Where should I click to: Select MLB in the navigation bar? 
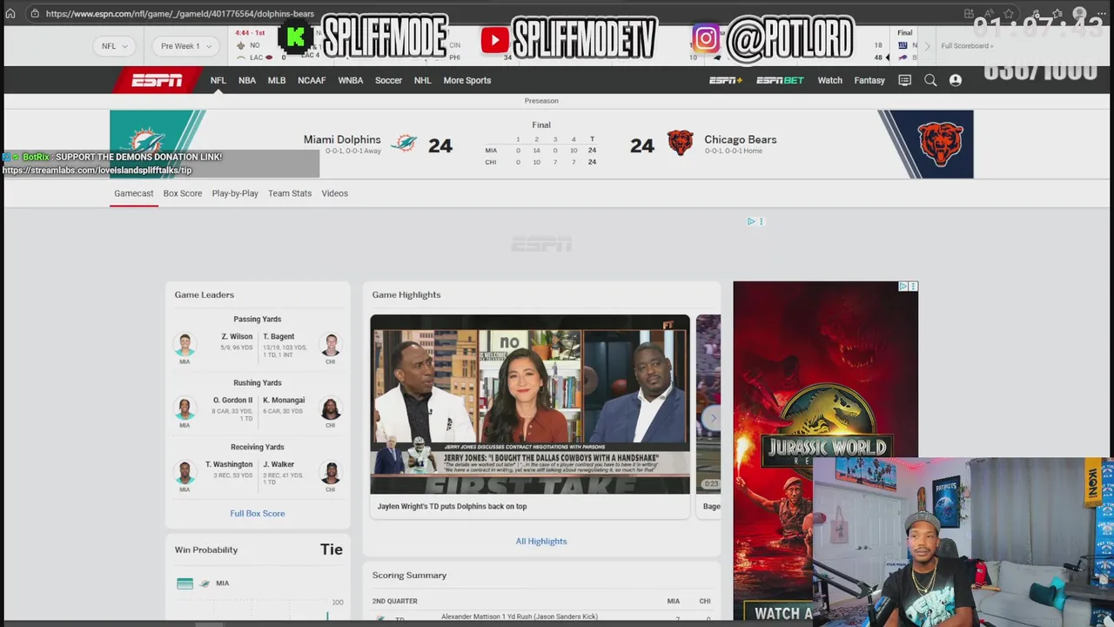point(277,80)
